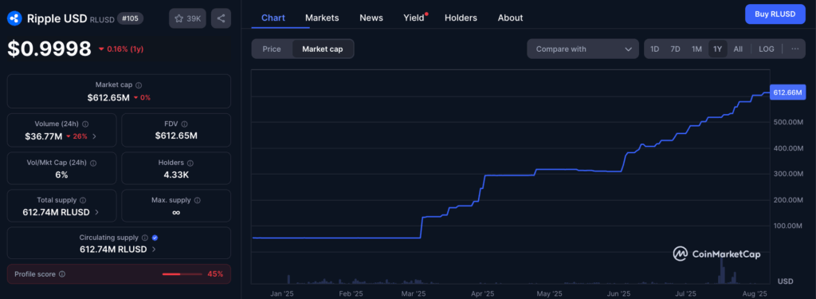This screenshot has width=816, height=299.
Task: Click the verified badge beside Circulating supply
Action: [x=155, y=238]
